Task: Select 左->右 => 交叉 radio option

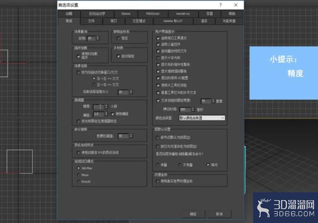Action: point(94,84)
